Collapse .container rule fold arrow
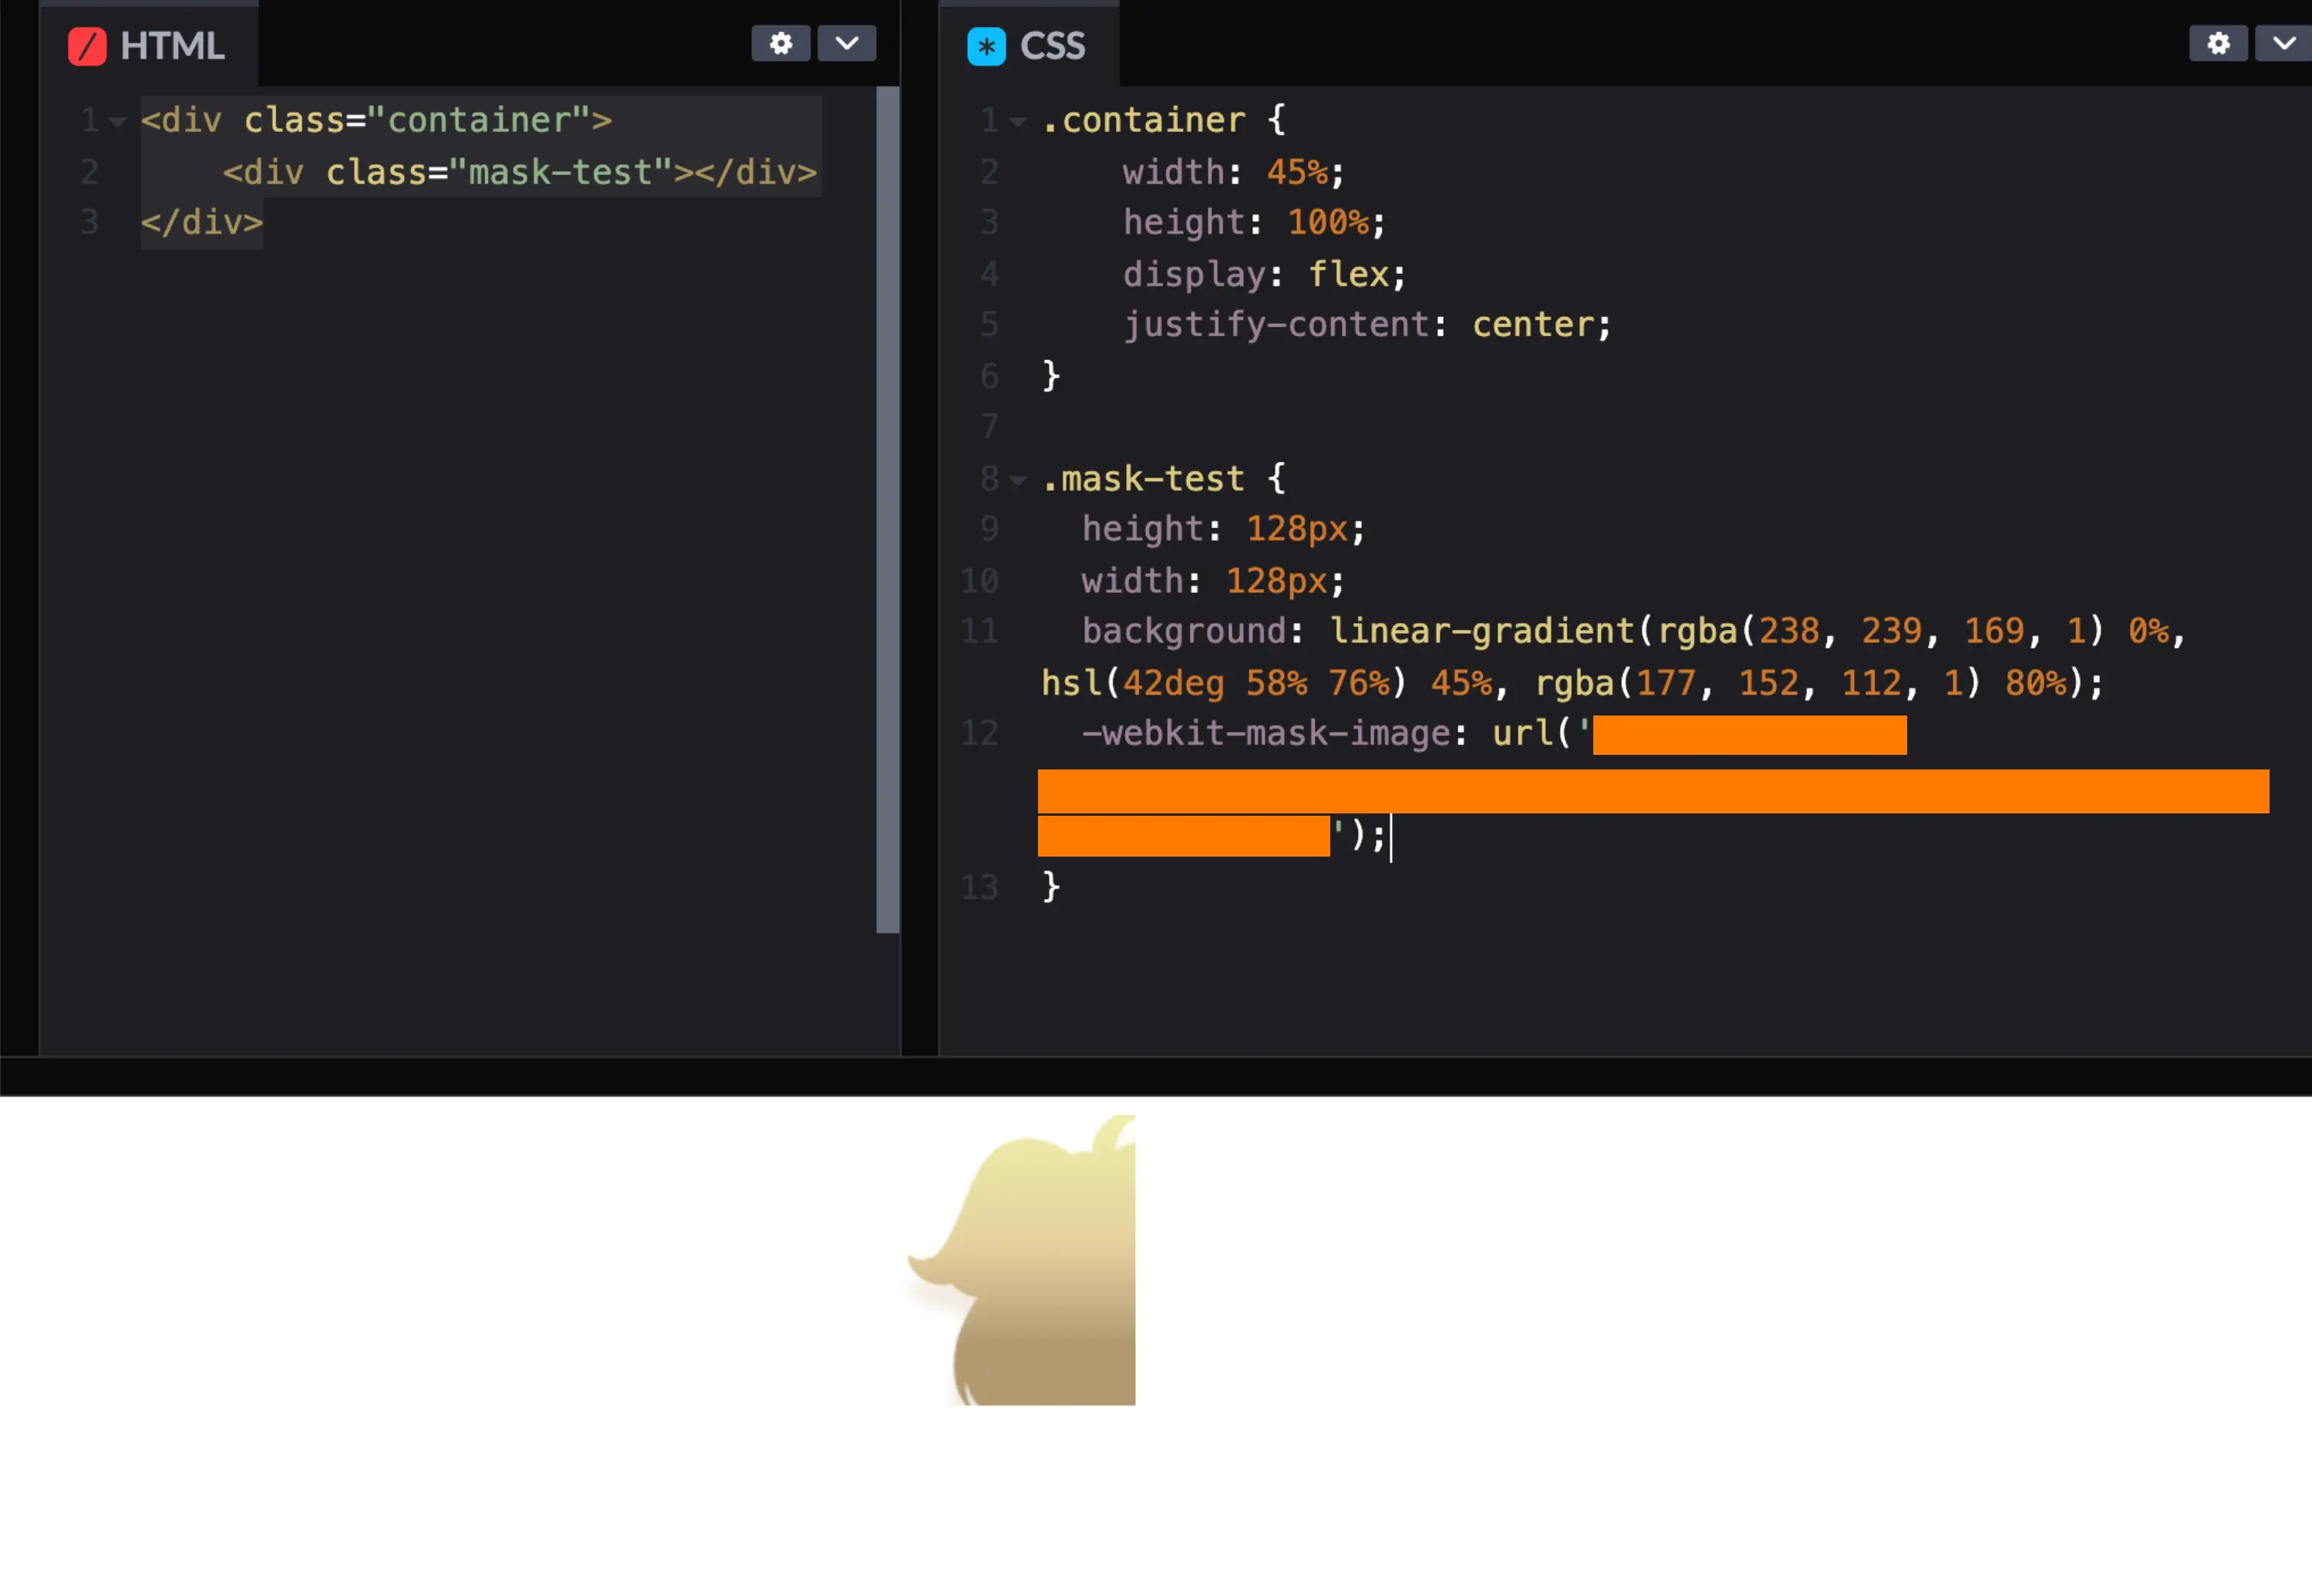Screen dimensions: 2312x1596 pos(1018,122)
